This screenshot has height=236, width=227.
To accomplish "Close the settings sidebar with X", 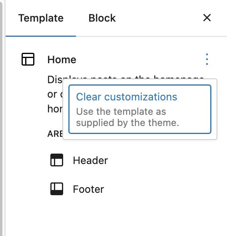I will (x=207, y=18).
